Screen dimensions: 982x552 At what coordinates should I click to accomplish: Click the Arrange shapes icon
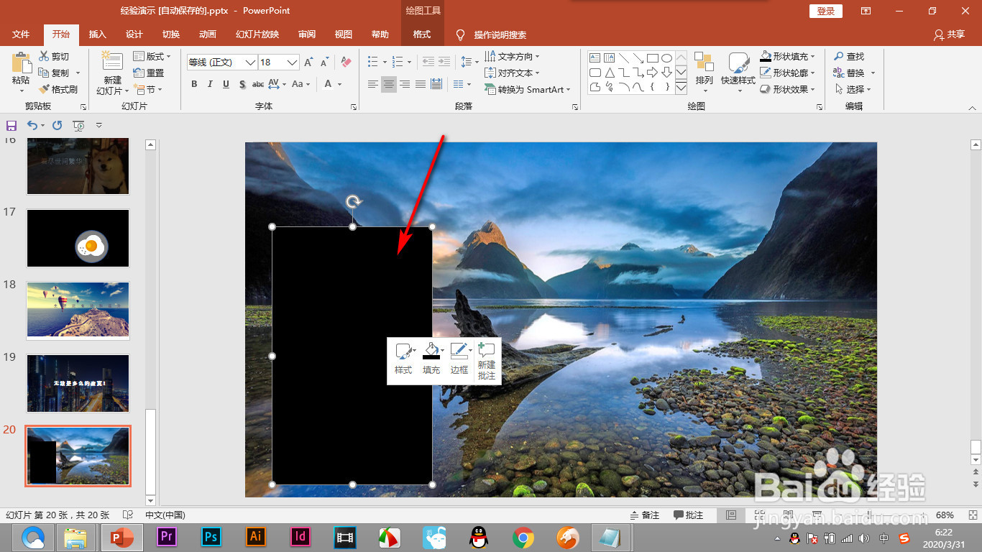pos(704,63)
